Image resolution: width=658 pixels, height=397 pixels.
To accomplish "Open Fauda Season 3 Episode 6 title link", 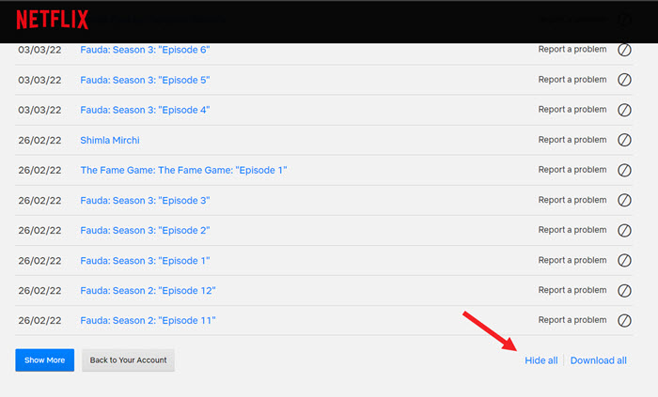I will pos(145,50).
